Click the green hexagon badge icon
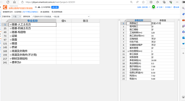Image resolution: width=185 pixels, height=101 pixels. tap(153, 7)
